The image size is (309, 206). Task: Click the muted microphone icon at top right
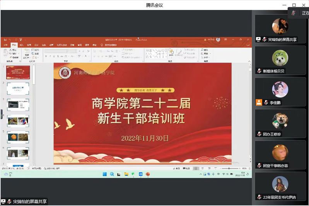294,13
